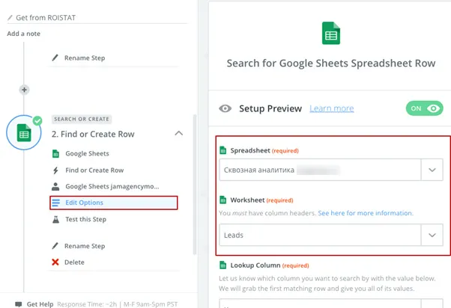The width and height of the screenshot is (451, 308).
Task: Click the chat bubble help icon
Action: pyautogui.click(x=19, y=304)
